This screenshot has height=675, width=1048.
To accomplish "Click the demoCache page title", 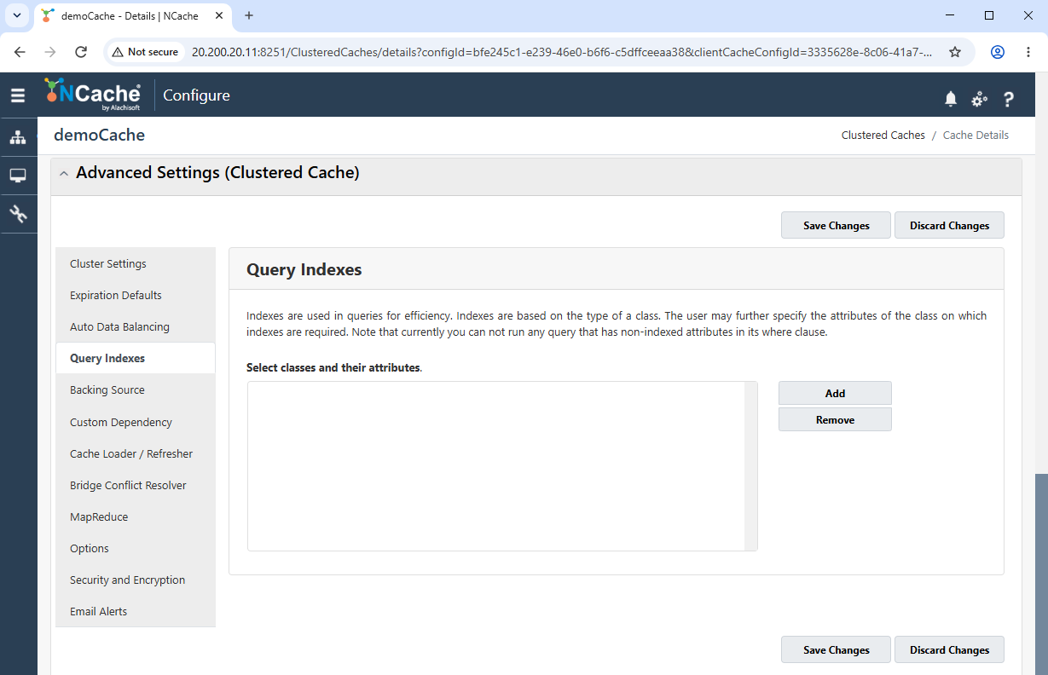I will pyautogui.click(x=99, y=135).
